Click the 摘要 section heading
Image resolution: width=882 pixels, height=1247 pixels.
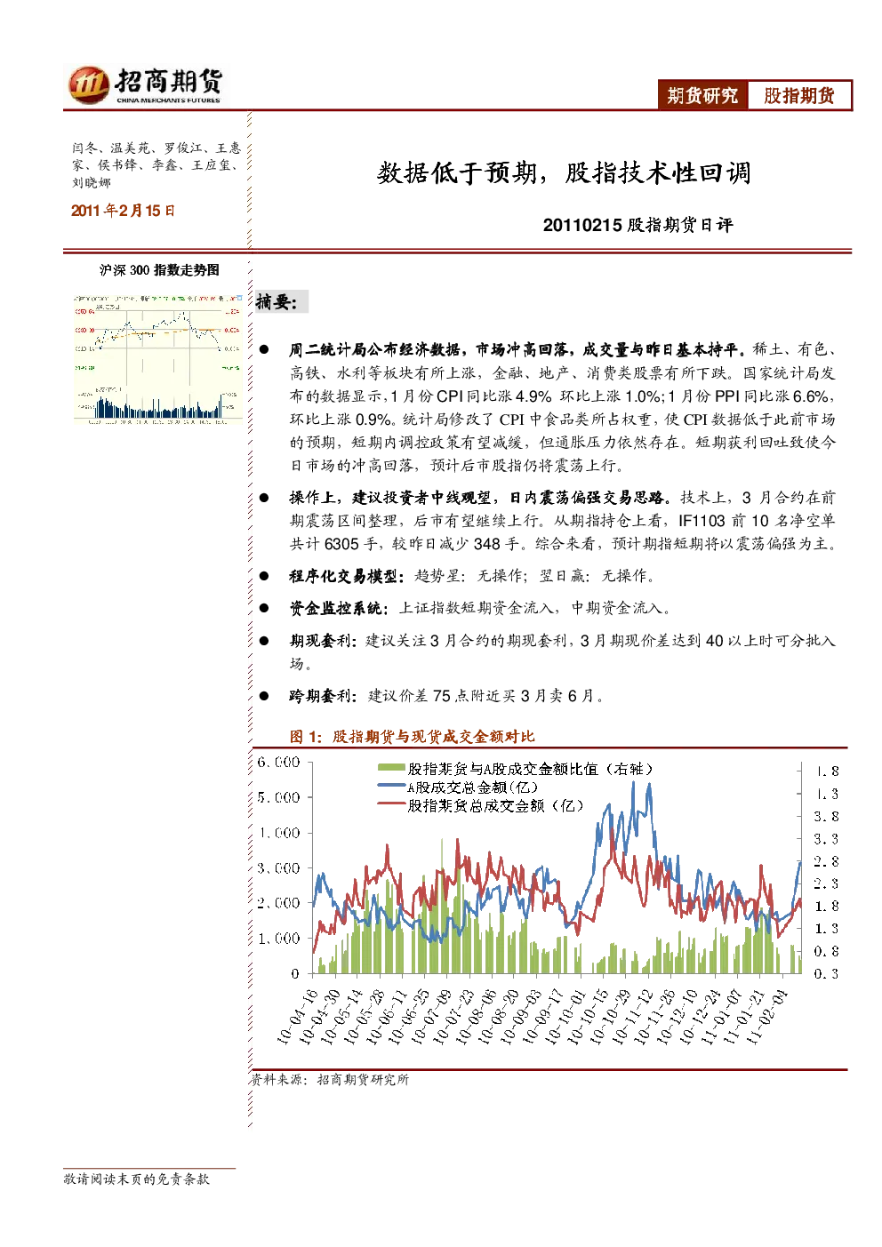click(277, 302)
